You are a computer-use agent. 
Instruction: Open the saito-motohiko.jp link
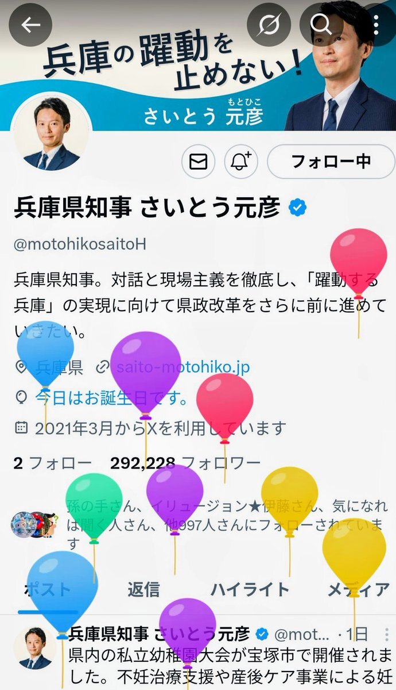(183, 367)
